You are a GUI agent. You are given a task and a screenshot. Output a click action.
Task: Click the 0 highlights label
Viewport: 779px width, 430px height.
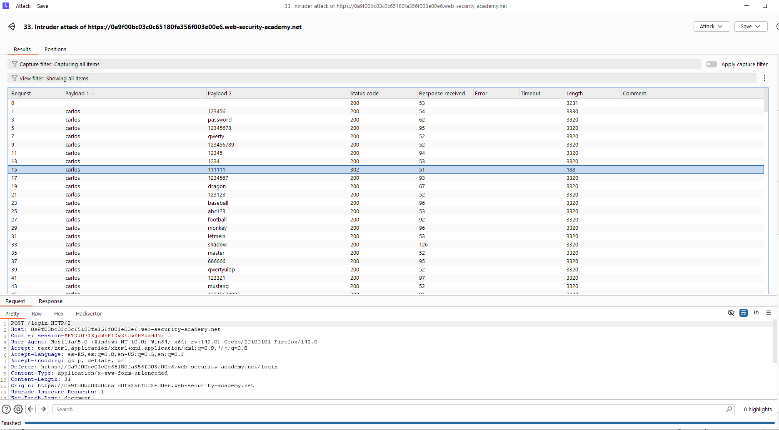pyautogui.click(x=758, y=409)
